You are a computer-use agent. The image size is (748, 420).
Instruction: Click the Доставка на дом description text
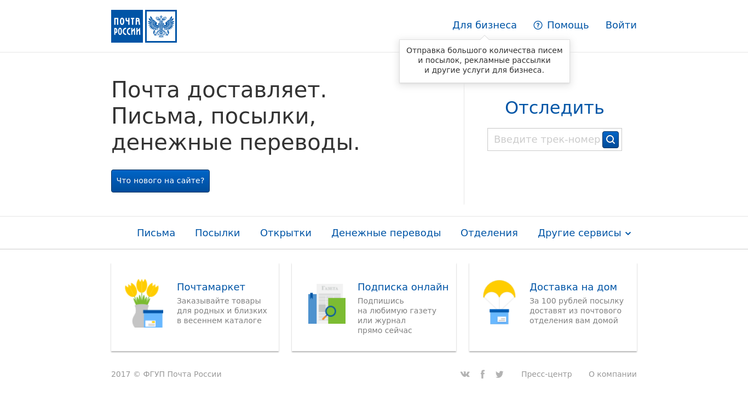(577, 311)
